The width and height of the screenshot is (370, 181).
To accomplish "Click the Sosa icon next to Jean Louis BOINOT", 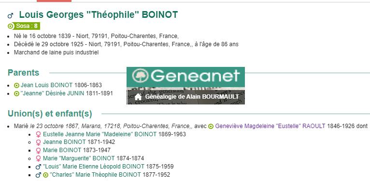I will point(16,85).
